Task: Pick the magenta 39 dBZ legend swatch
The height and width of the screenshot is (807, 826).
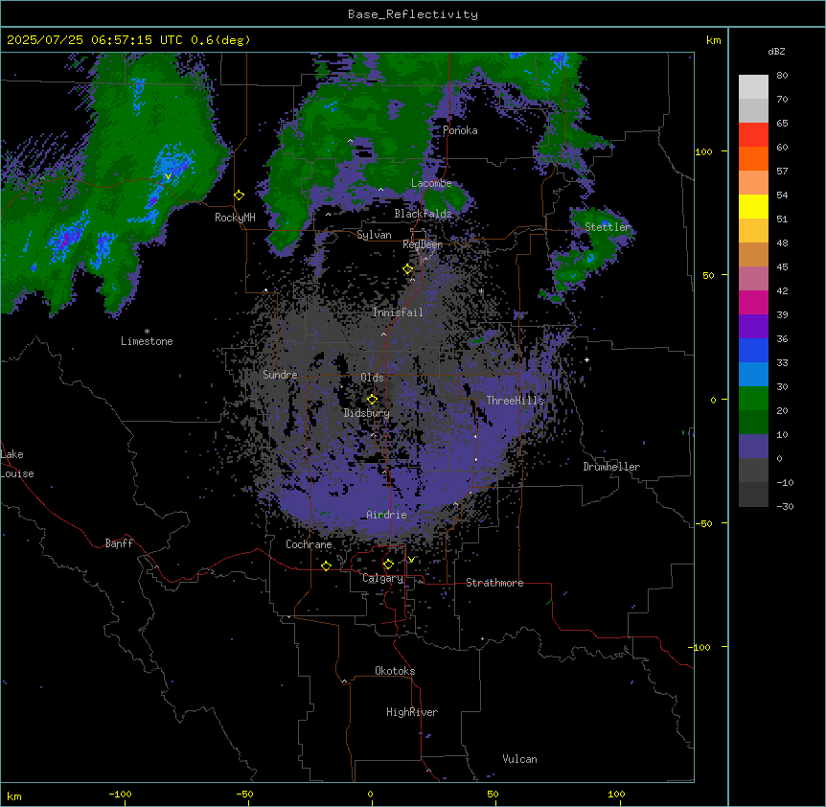Action: (x=753, y=302)
